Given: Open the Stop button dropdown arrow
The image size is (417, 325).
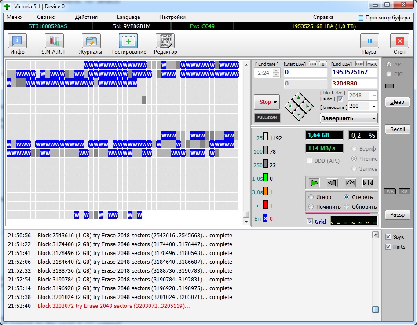Looking at the screenshot, I should coord(276,102).
